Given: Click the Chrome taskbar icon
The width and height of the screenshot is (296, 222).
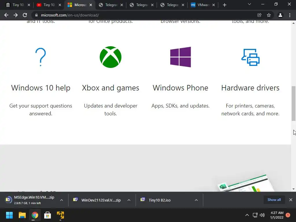Looking at the screenshot, I should pyautogui.click(x=35, y=215).
